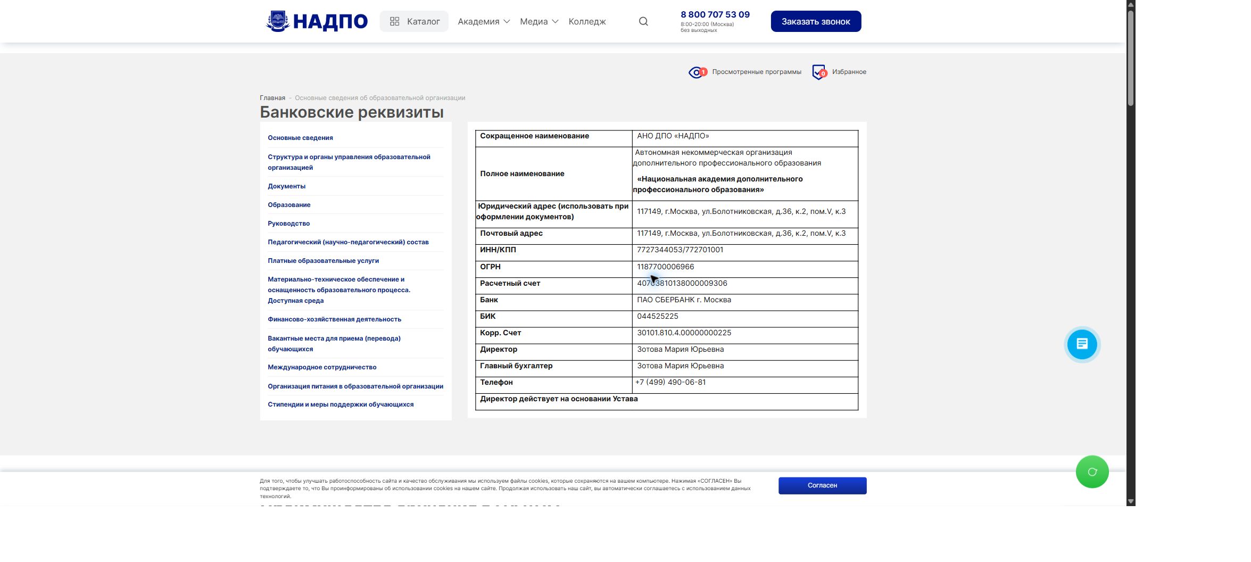Open the Колледж menu item
This screenshot has width=1251, height=562.
587,21
